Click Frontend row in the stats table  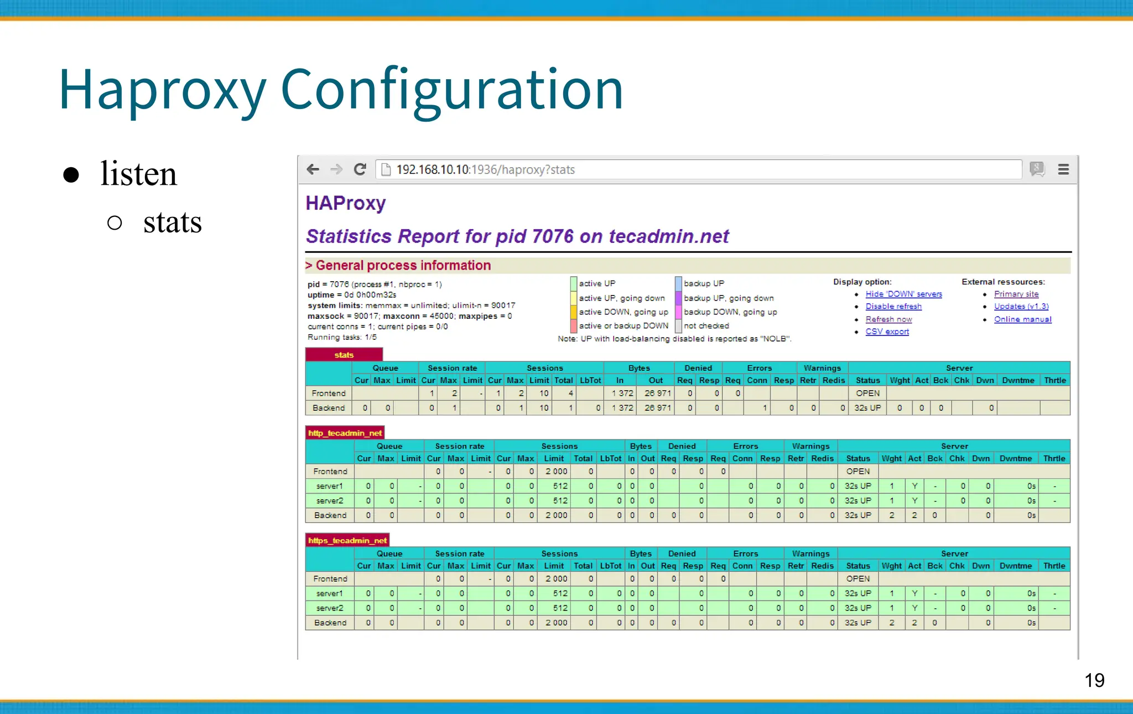[x=688, y=394]
